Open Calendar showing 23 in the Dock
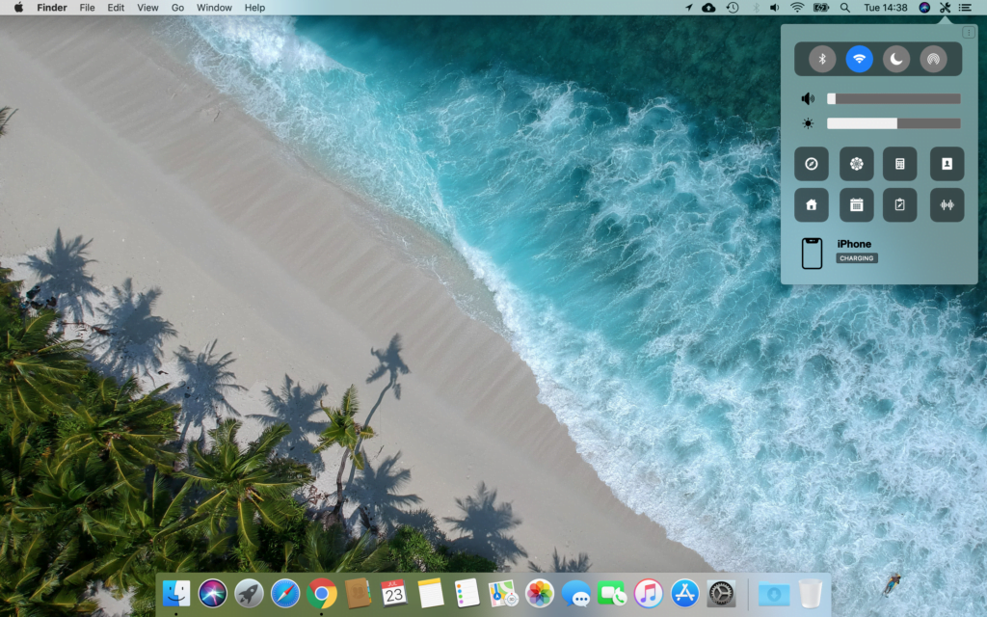The width and height of the screenshot is (987, 617). (394, 593)
